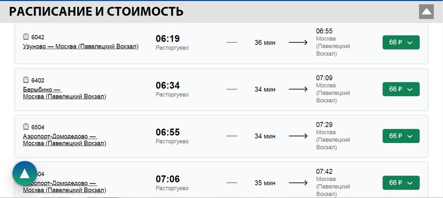Image resolution: width=443 pixels, height=198 pixels.
Task: Open Аэропорт-Домодедово — Москва link for train 6504
Action: coord(64,140)
